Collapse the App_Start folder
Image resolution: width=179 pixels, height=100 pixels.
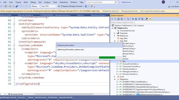115,41
